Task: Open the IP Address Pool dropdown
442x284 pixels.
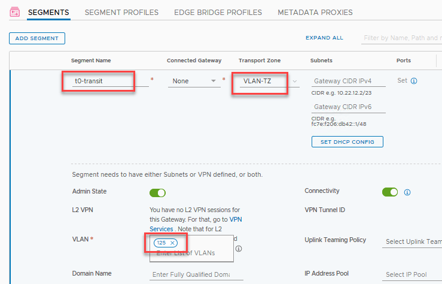Action: (413, 274)
